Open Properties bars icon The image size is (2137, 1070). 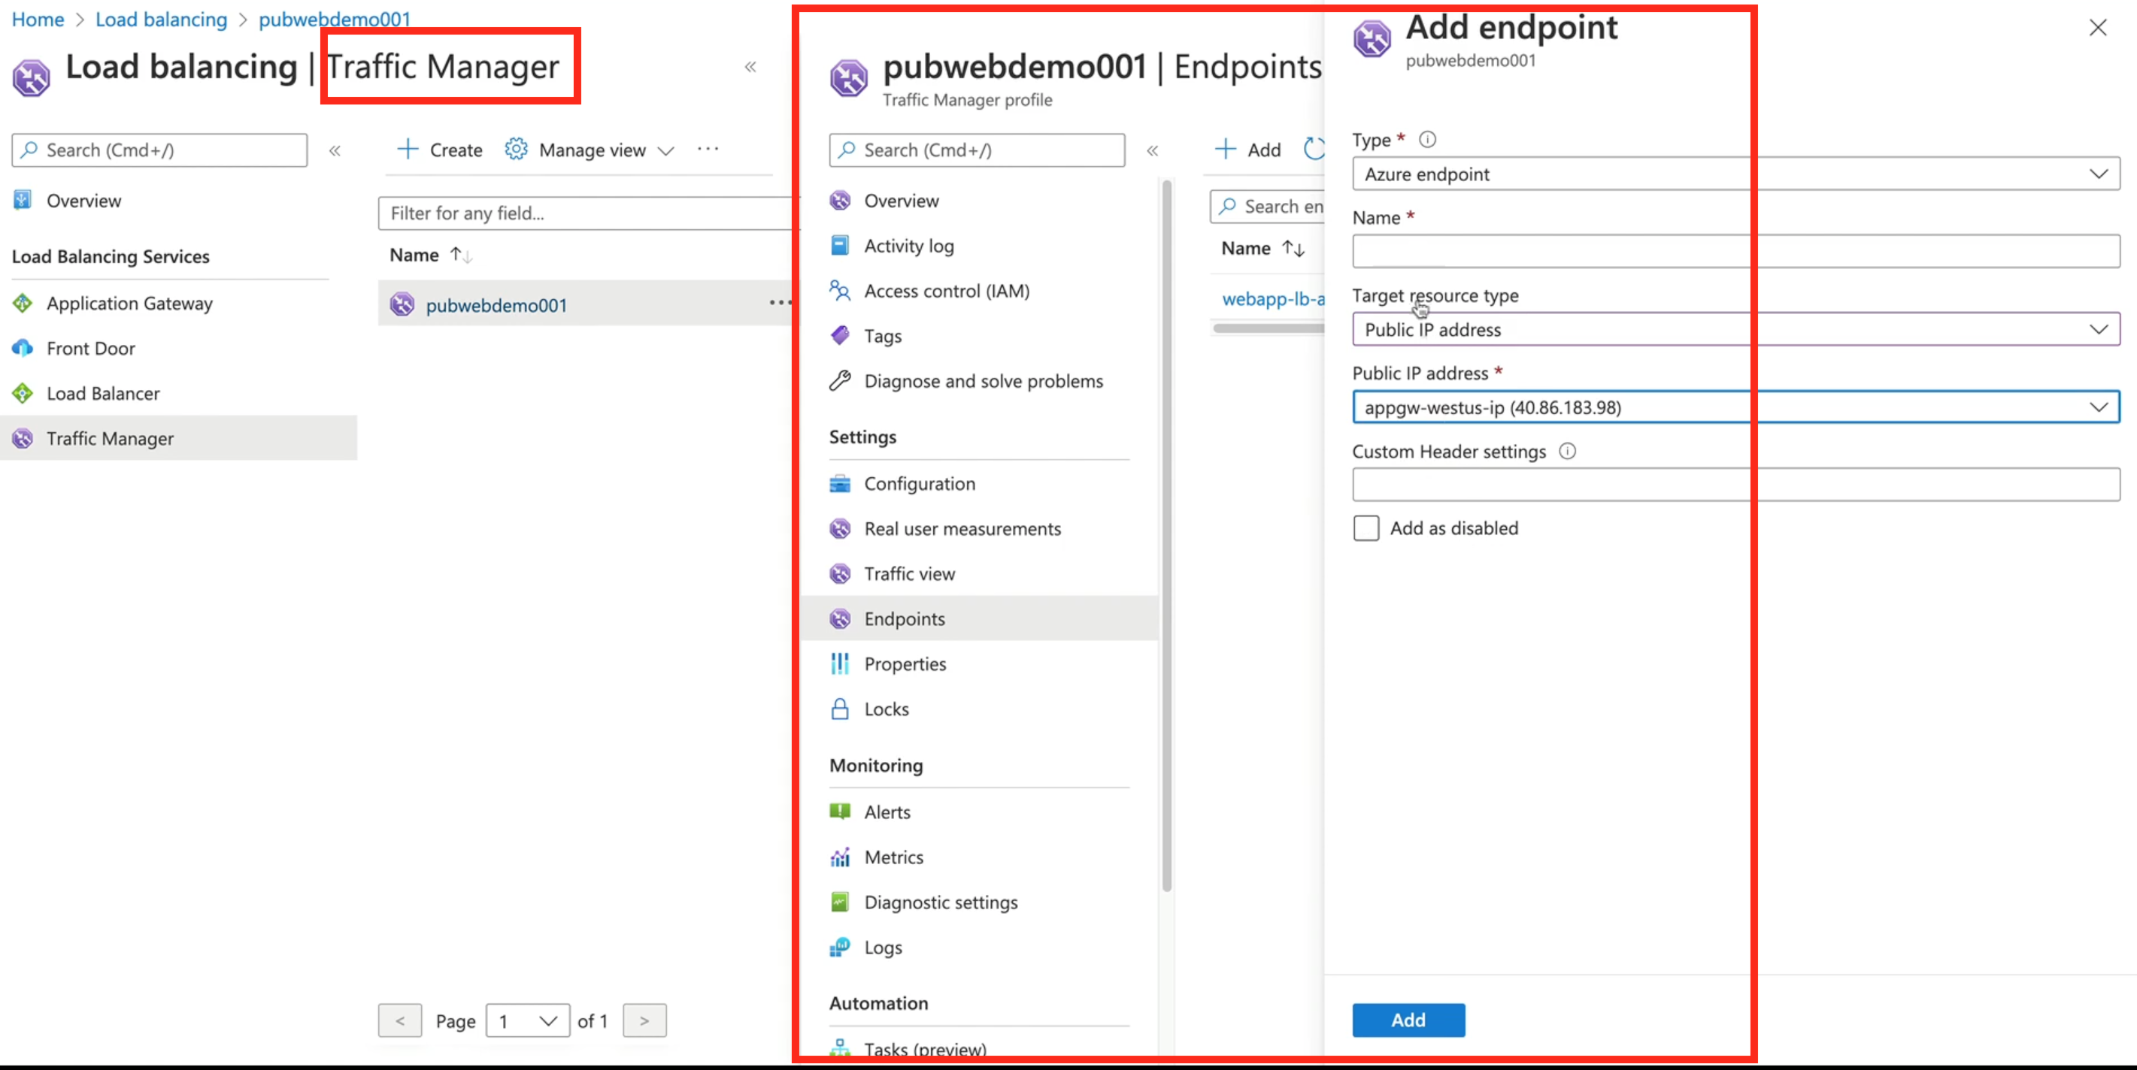839,663
